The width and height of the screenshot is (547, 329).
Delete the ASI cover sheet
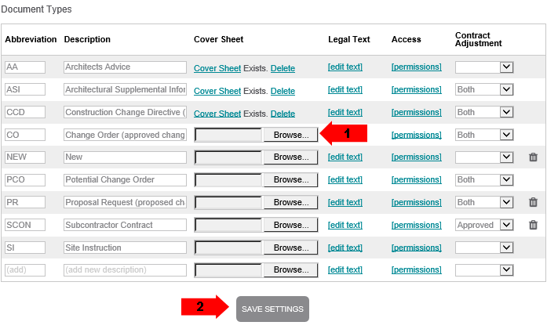(283, 91)
